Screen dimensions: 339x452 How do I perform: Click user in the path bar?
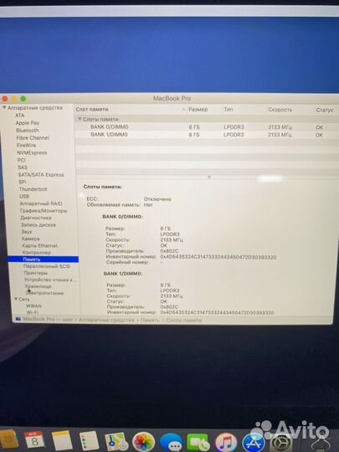68,320
